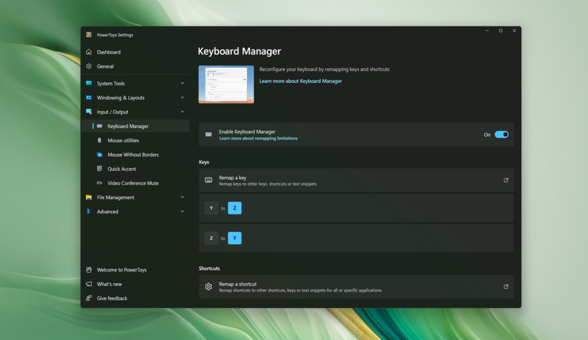
Task: Click the Mouse utilities icon in sidebar
Action: click(x=100, y=140)
